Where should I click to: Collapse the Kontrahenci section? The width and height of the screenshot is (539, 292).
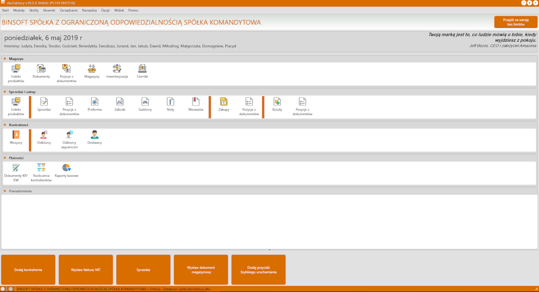[x=5, y=125]
